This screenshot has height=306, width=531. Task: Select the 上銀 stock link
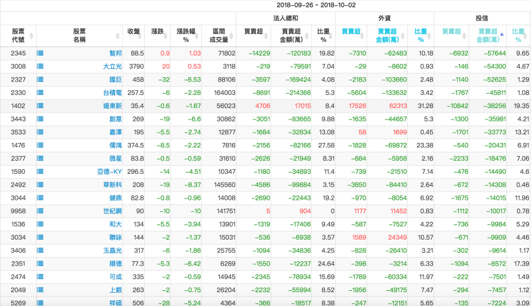[x=115, y=290]
